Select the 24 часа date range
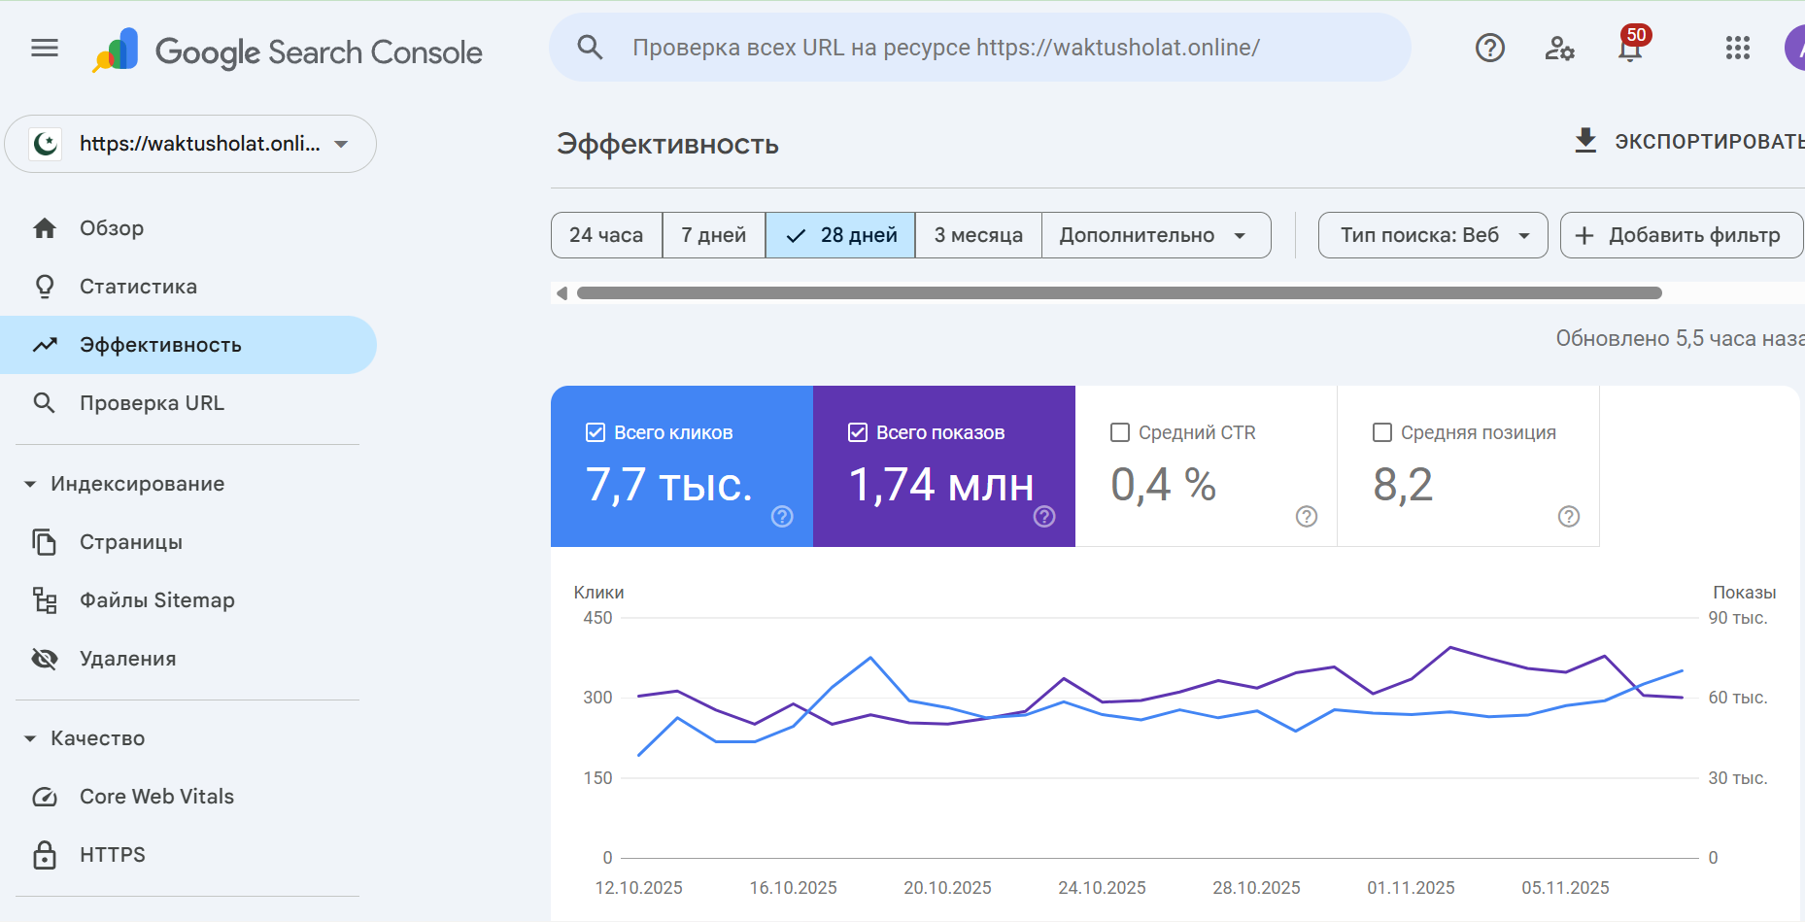The width and height of the screenshot is (1805, 922). 606,235
